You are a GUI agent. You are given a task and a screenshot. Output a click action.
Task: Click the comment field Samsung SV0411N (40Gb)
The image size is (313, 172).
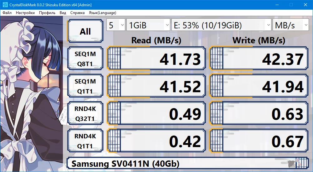click(x=188, y=164)
